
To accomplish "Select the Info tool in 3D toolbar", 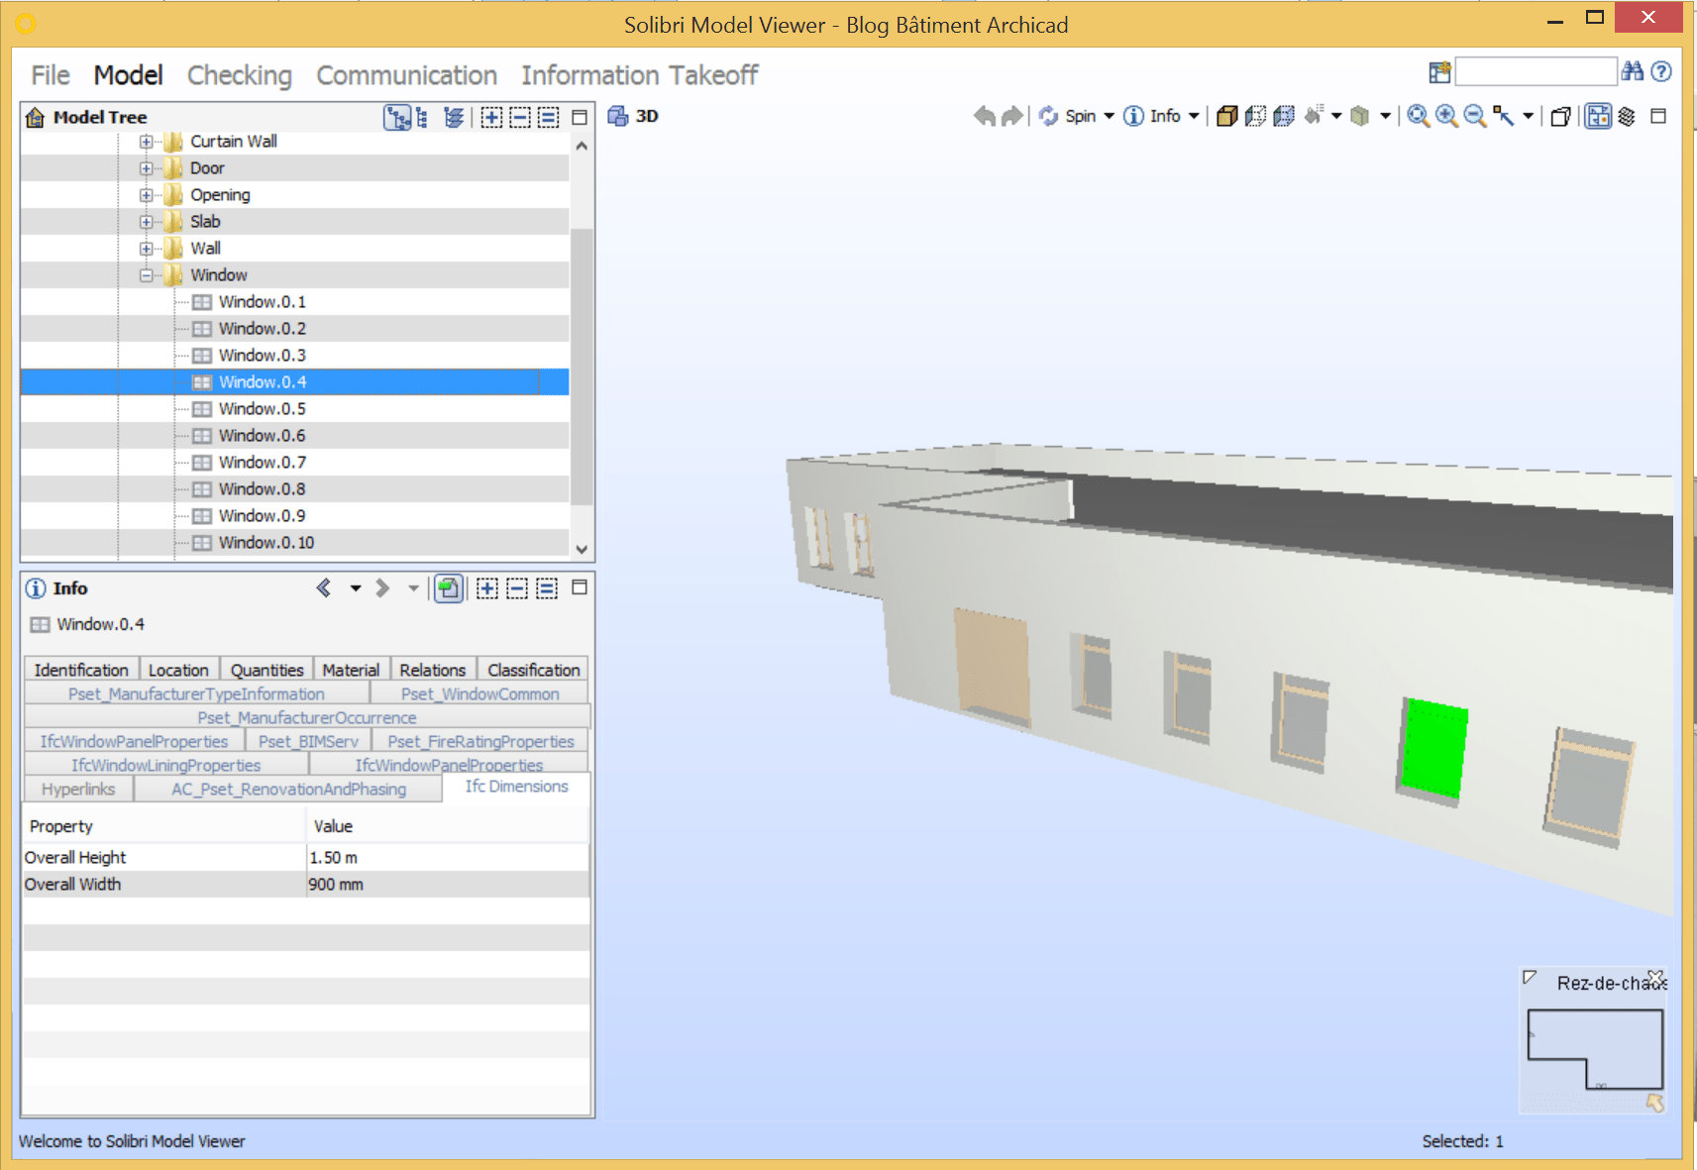I will pos(1151,116).
